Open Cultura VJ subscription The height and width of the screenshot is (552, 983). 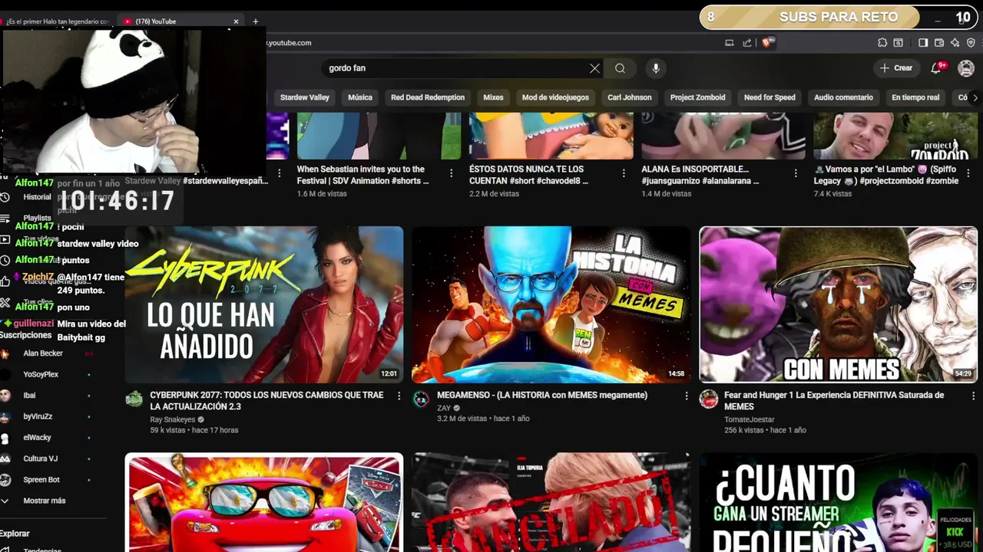[x=40, y=458]
